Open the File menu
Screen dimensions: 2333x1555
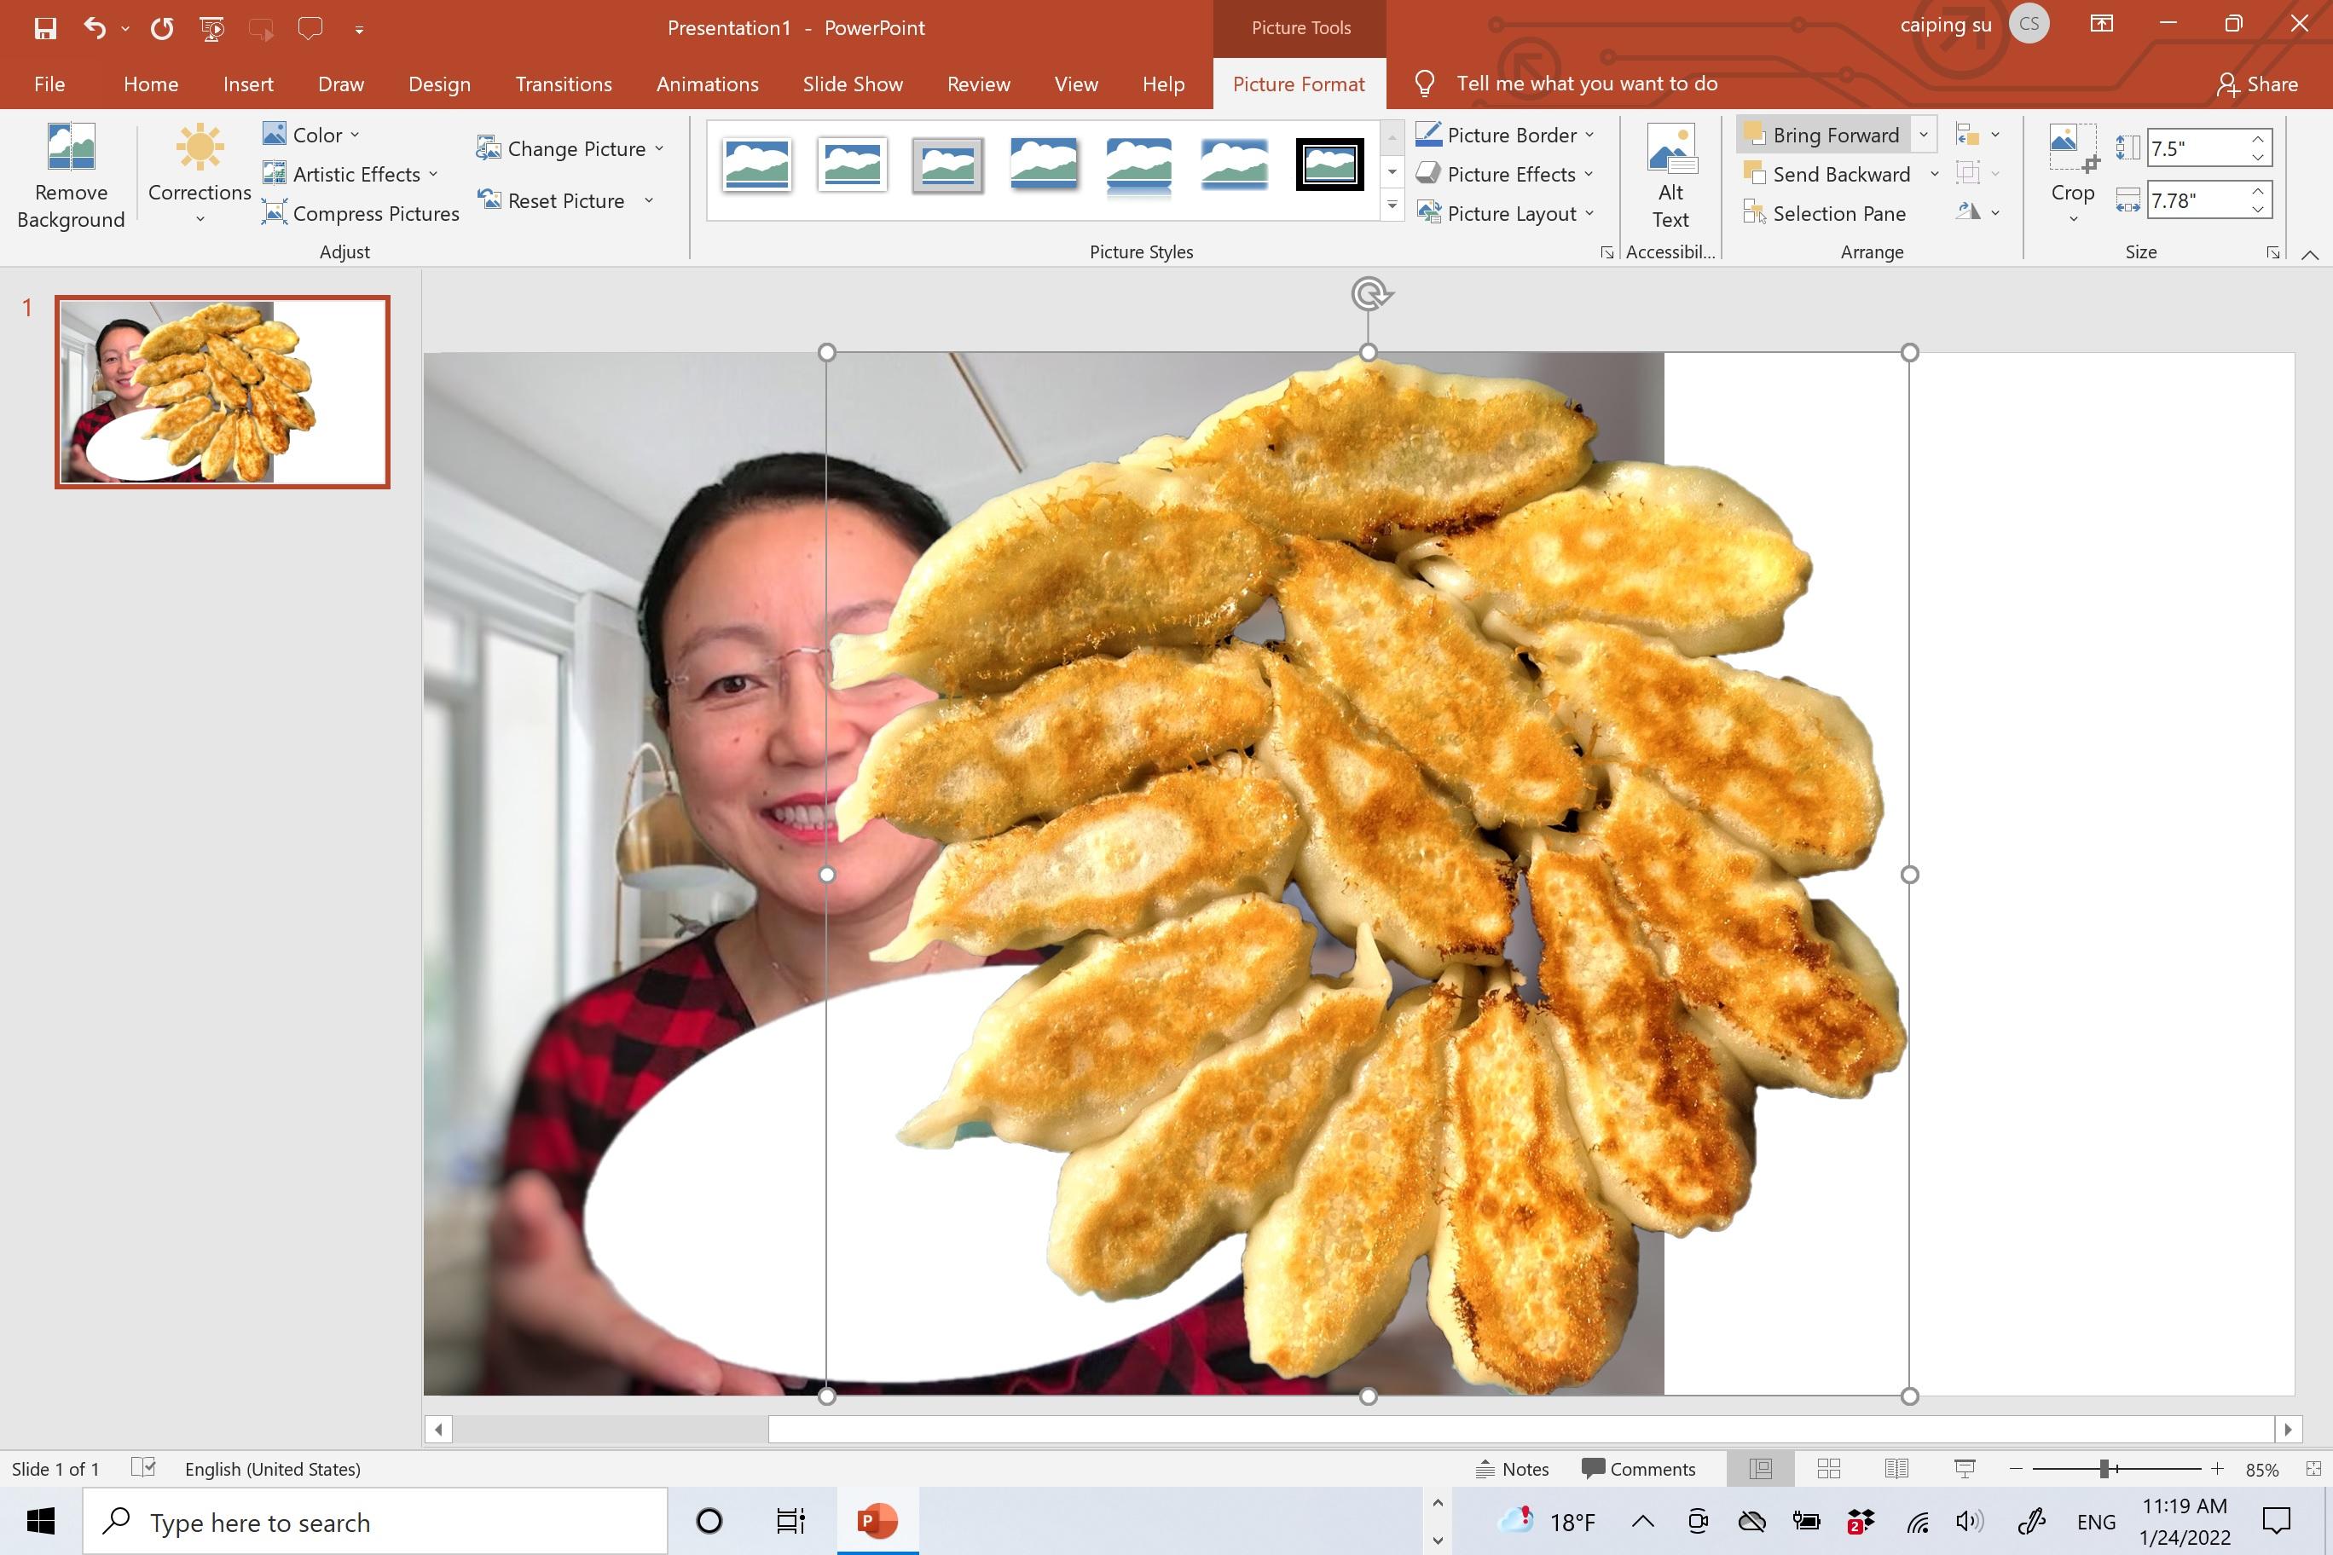coord(49,84)
